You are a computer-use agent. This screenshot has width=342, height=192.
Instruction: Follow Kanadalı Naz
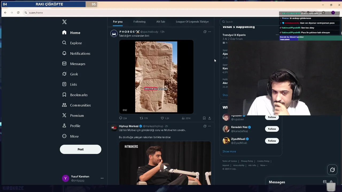pyautogui.click(x=272, y=129)
